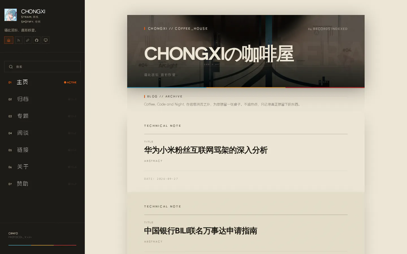This screenshot has height=254, width=407.
Task: Click the Coffee, Code and Night description
Action: 223,104
